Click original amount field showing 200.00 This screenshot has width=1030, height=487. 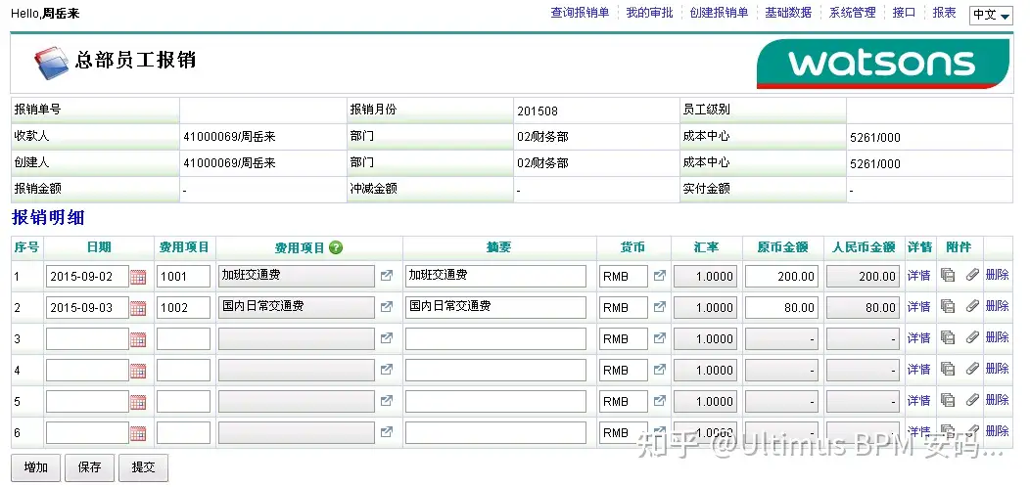pyautogui.click(x=781, y=277)
